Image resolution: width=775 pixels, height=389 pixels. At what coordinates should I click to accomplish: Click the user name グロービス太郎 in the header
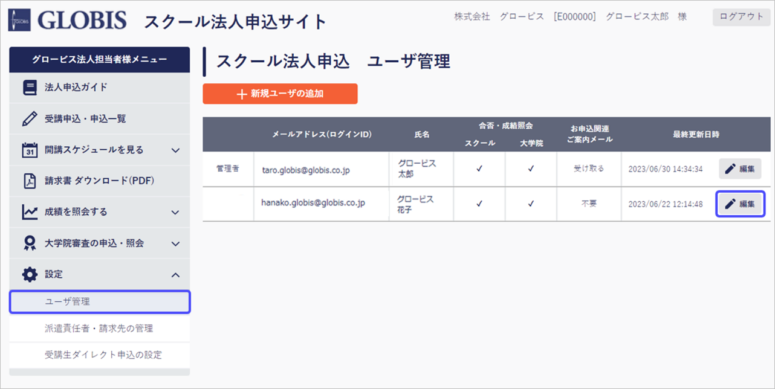click(637, 17)
